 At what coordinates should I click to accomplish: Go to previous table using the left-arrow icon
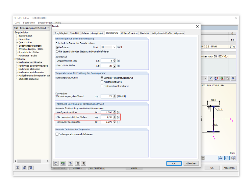(x=25, y=168)
